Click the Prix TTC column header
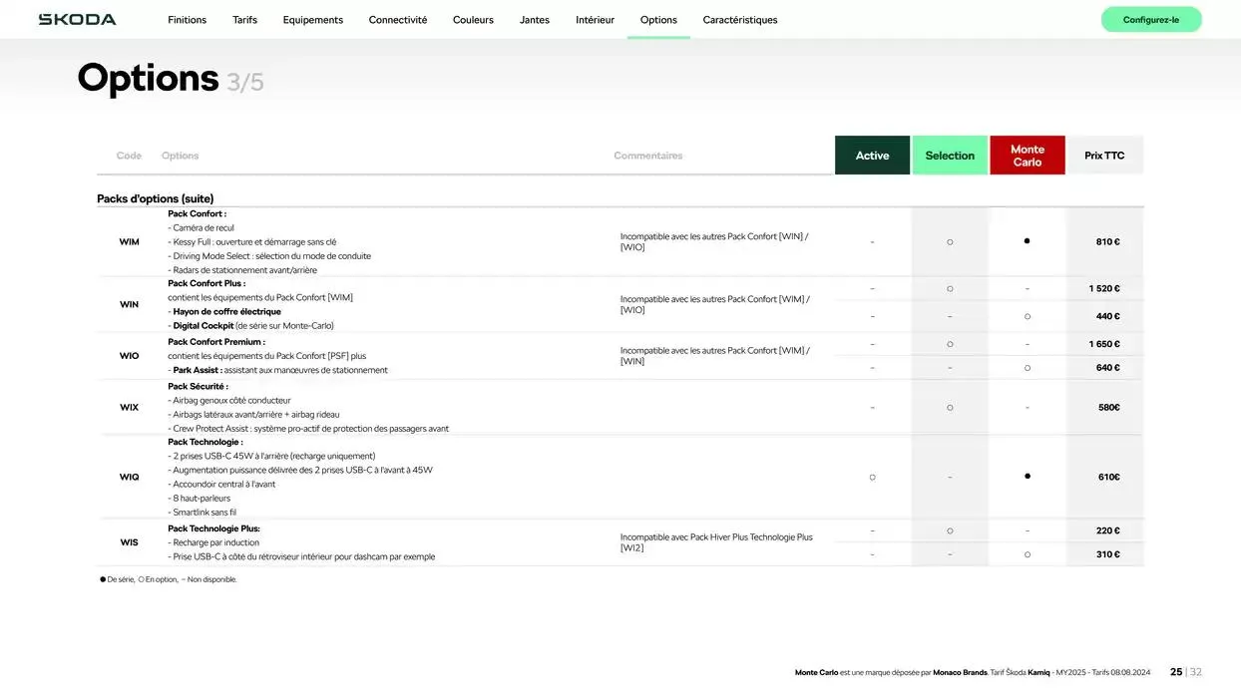The height and width of the screenshot is (698, 1241). (1104, 156)
